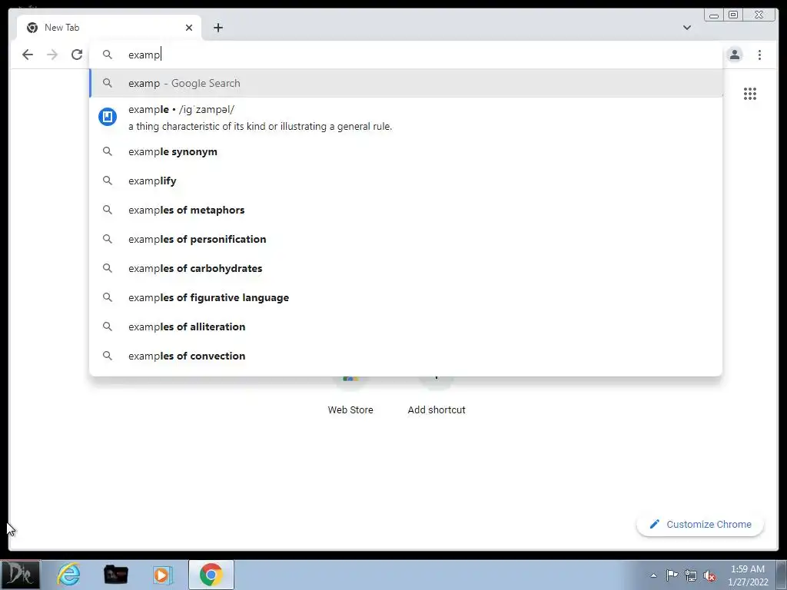This screenshot has width=787, height=590.
Task: Choose the 'examp - Google Search' suggestion
Action: (x=406, y=83)
